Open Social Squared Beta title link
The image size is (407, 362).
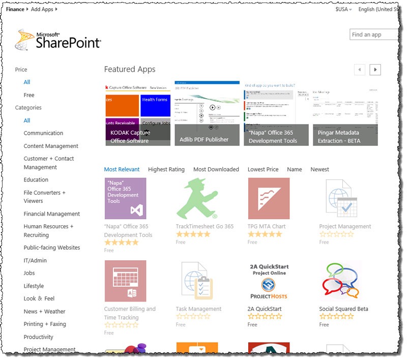[x=343, y=309]
